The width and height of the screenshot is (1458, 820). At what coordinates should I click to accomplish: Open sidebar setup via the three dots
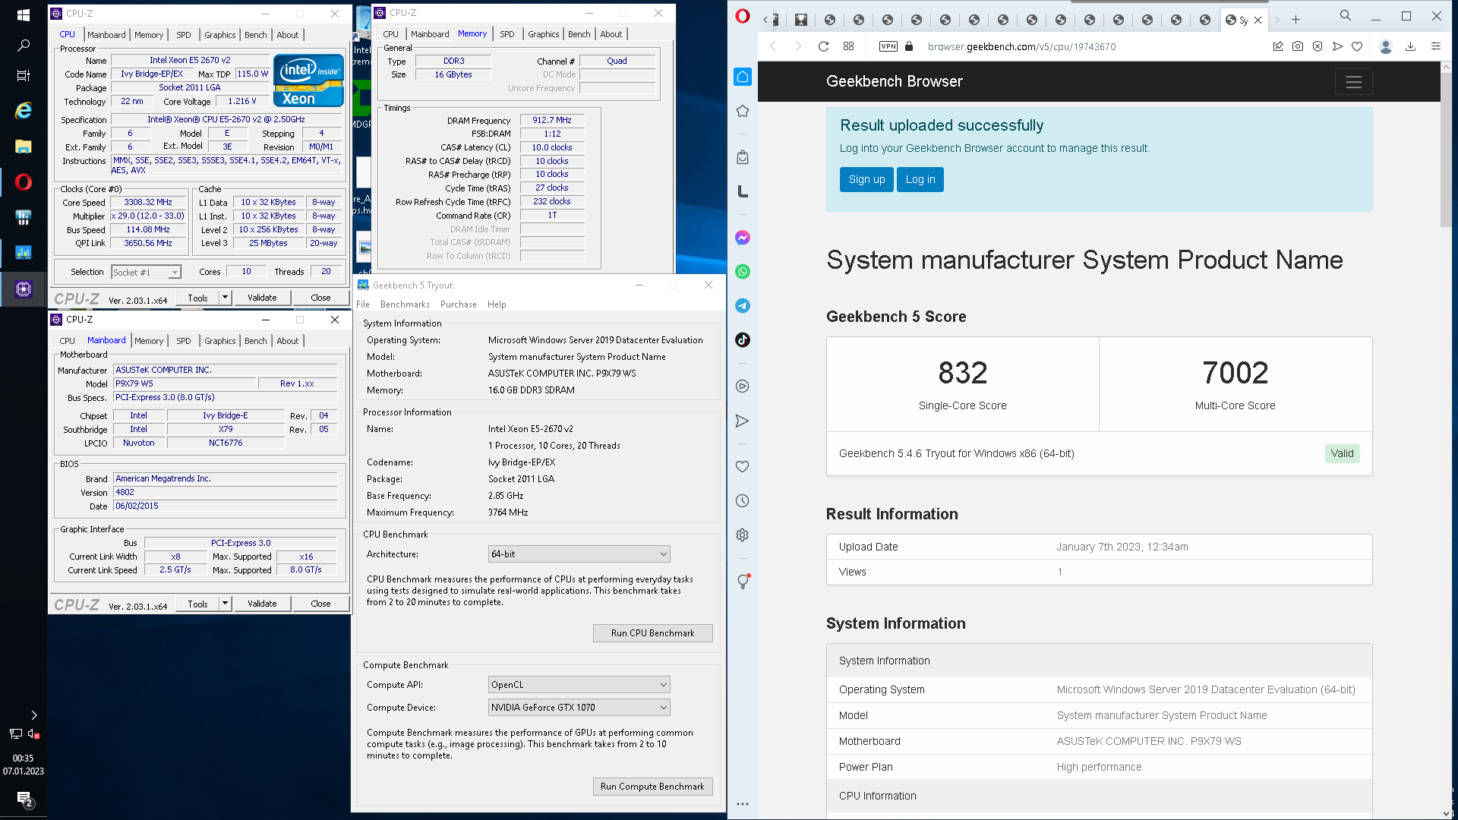coord(743,803)
